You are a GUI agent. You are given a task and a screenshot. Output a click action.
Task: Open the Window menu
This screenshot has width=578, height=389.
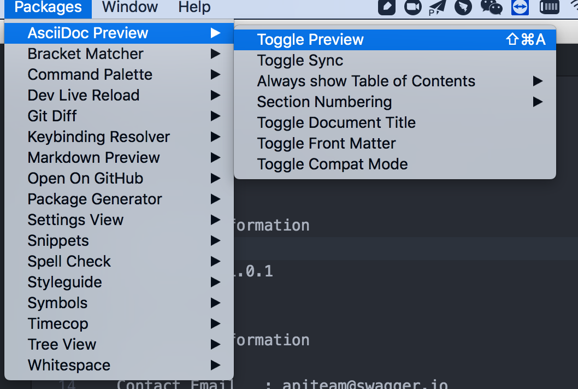(x=130, y=7)
